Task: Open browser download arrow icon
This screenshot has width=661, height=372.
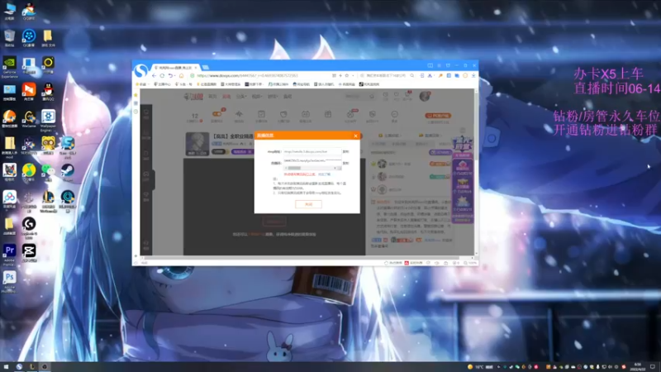Action: click(x=473, y=75)
